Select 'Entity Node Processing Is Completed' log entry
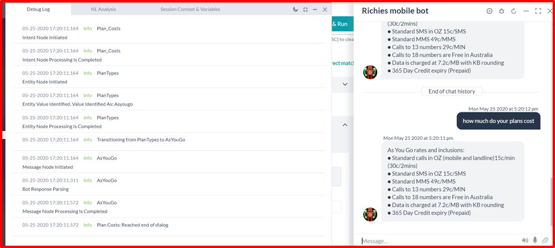Viewport: 555px width, 248px height. [62, 126]
